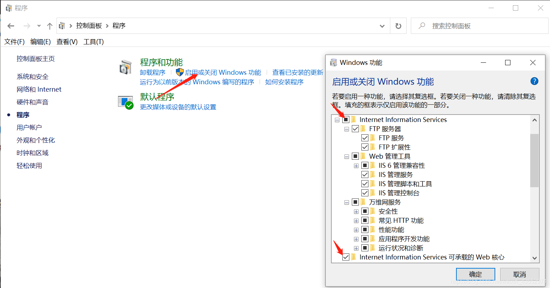The width and height of the screenshot is (550, 288).
Task: Click the search magnifier icon
Action: (421, 26)
